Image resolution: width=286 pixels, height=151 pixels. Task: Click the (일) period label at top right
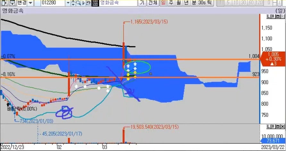pos(280,11)
